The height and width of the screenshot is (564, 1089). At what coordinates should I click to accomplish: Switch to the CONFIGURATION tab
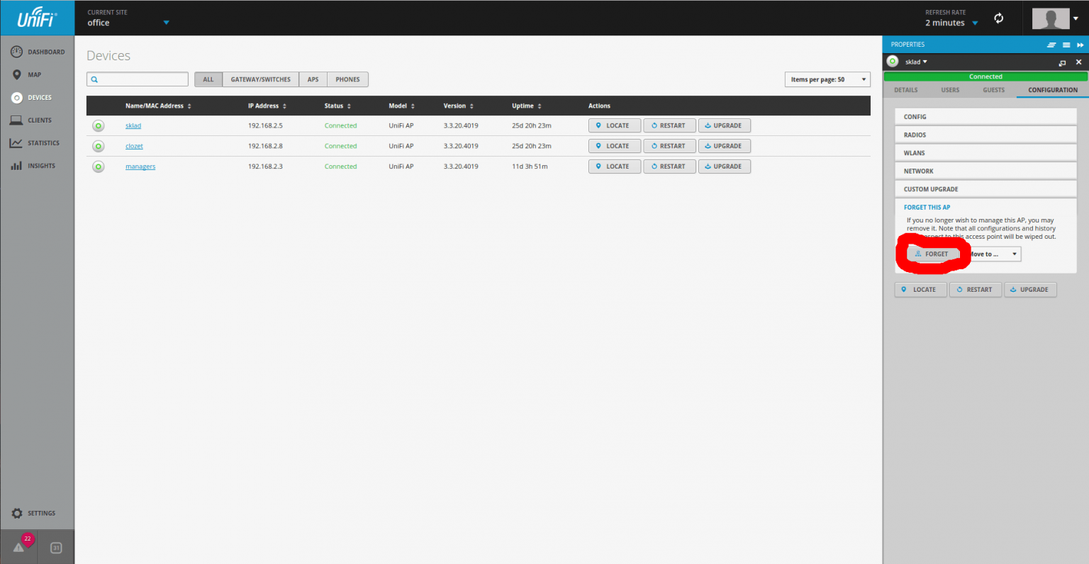point(1053,90)
